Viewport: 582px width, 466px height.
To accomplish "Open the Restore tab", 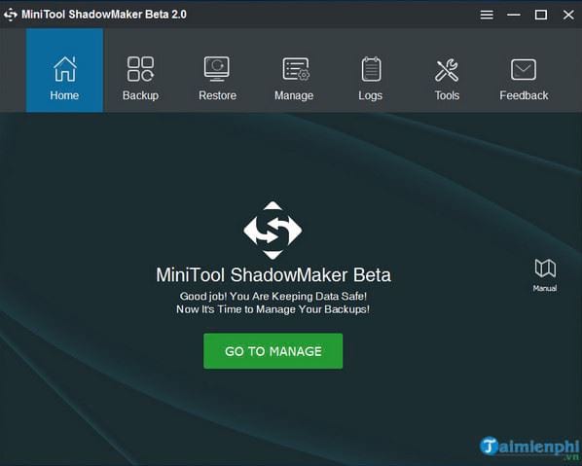I will coord(217,78).
